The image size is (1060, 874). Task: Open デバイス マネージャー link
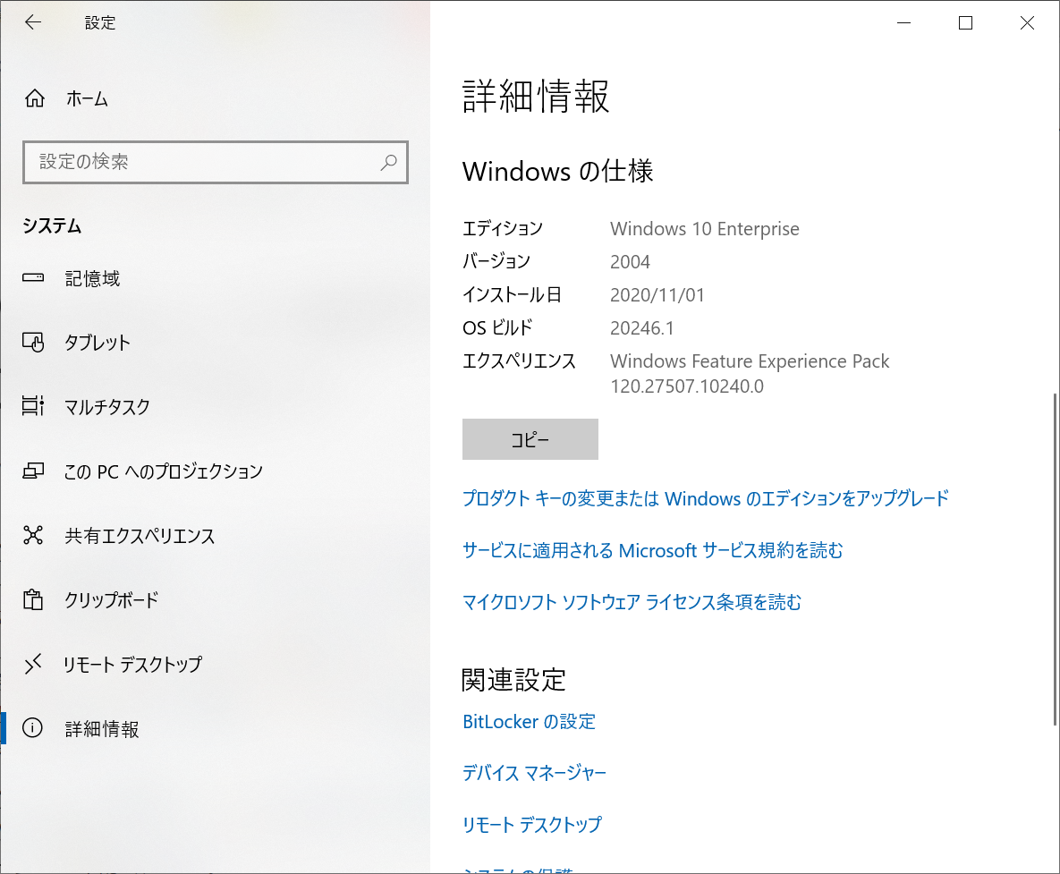pos(534,773)
